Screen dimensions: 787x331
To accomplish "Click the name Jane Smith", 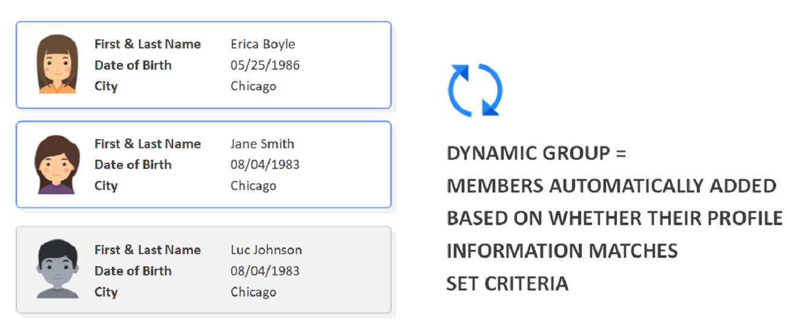I will [x=262, y=144].
